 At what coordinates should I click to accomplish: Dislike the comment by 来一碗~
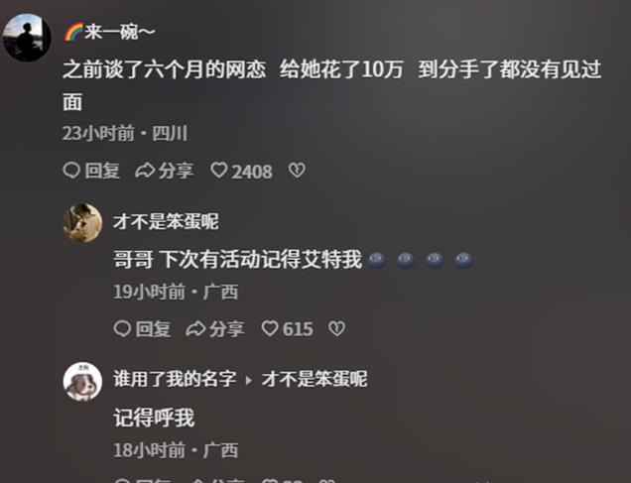tap(297, 171)
